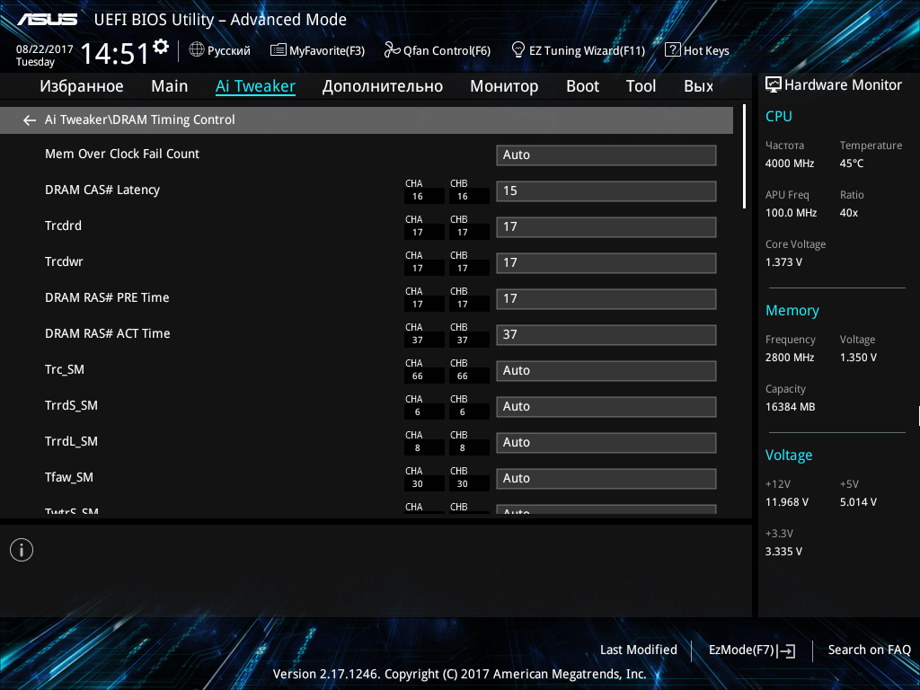The width and height of the screenshot is (920, 690).
Task: Edit the Trcdrd value field
Action: point(606,226)
